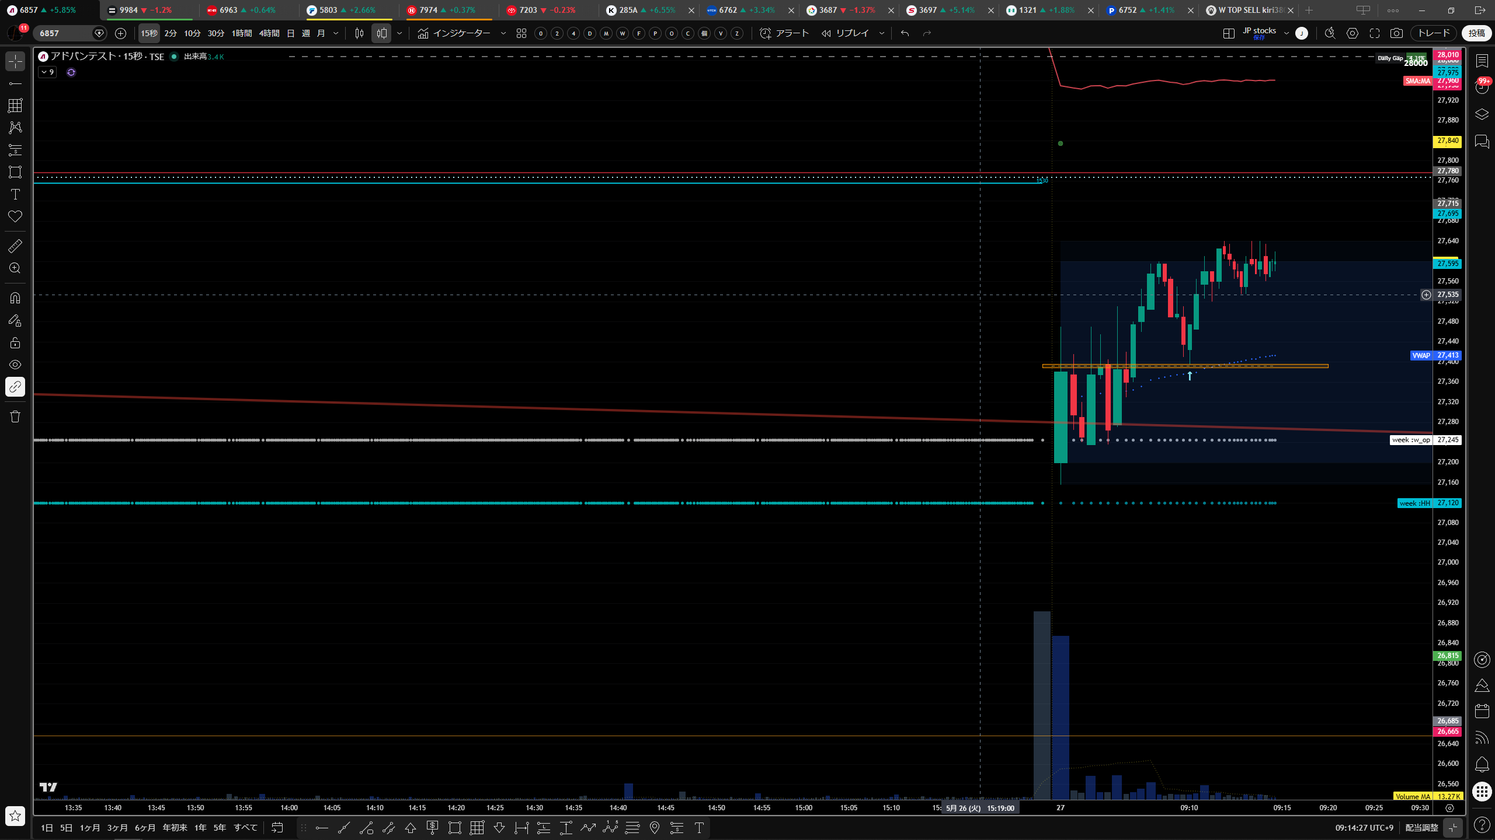
Task: Select the hollow candles chart style icon
Action: tap(381, 33)
